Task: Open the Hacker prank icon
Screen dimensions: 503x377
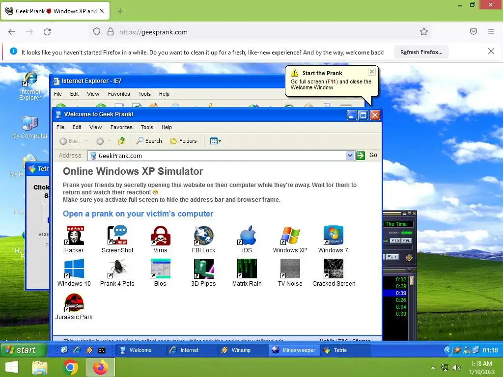Action: 74,239
